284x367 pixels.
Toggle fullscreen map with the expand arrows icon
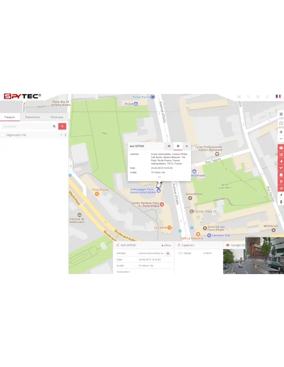click(281, 114)
